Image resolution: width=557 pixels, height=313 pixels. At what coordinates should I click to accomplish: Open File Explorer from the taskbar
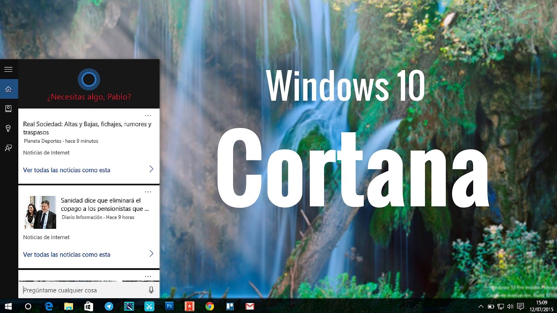(x=69, y=306)
